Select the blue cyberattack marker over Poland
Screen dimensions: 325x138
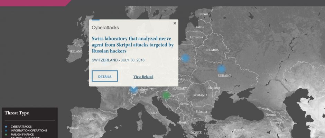tap(185, 58)
